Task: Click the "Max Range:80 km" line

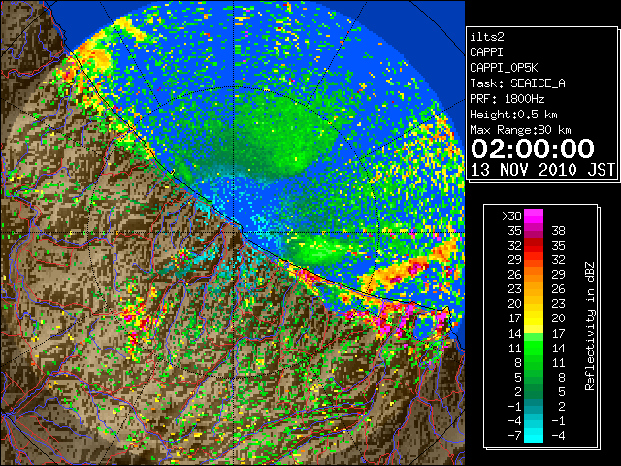Action: [520, 130]
